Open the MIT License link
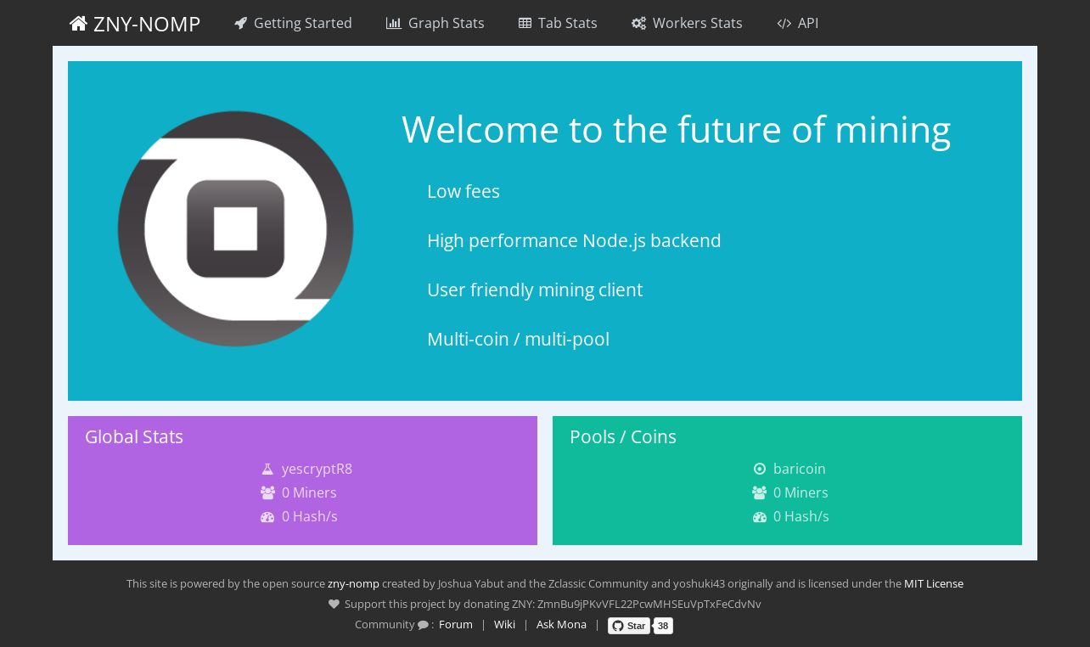1090x647 pixels. pyautogui.click(x=934, y=584)
